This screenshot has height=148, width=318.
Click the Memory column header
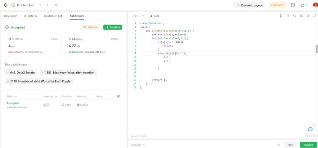[82, 96]
